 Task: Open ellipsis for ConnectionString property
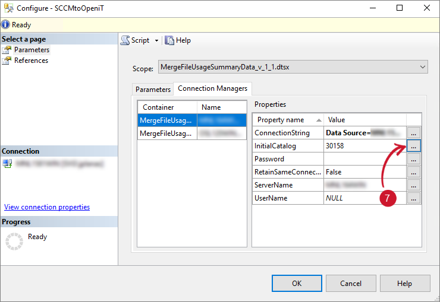pyautogui.click(x=414, y=133)
